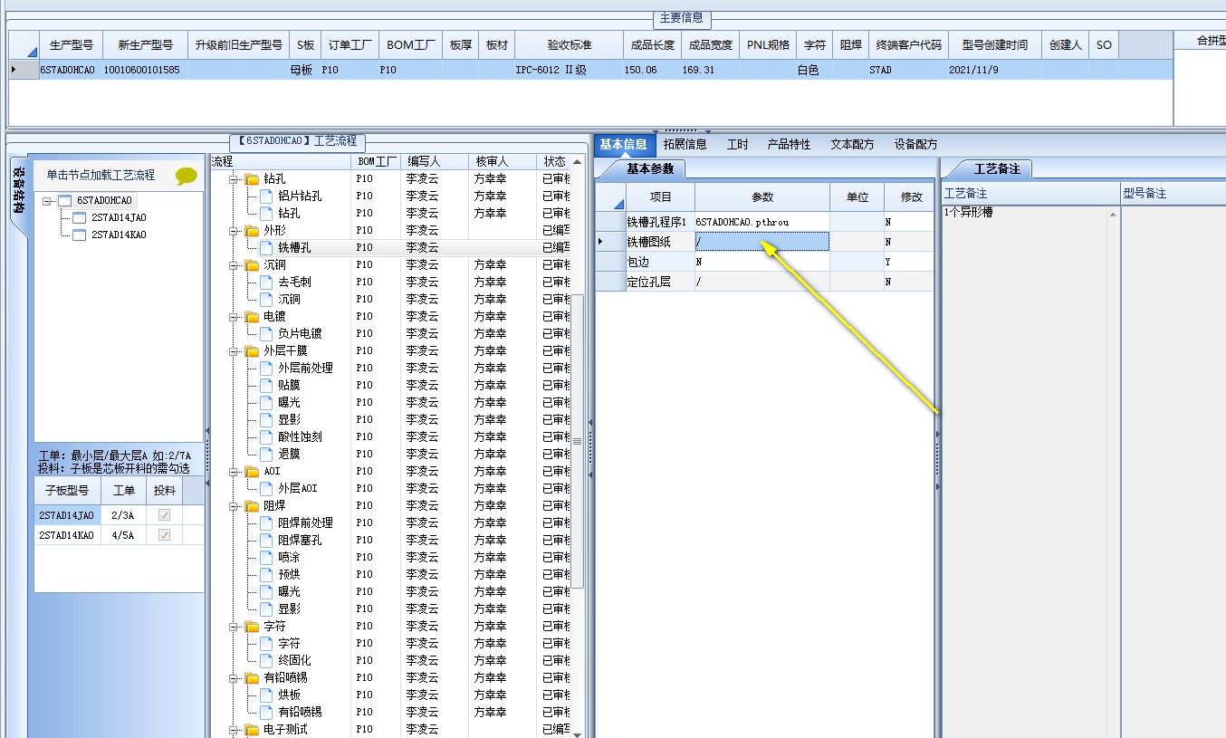
Task: Open the 设备配方 tab
Action: (915, 144)
